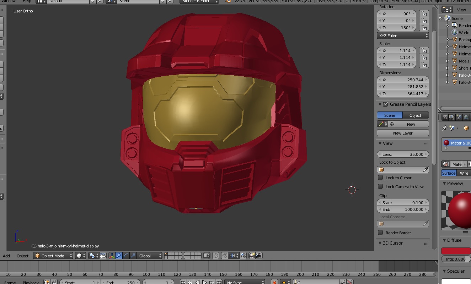Click the New Layer button
The height and width of the screenshot is (284, 471).
coord(403,133)
